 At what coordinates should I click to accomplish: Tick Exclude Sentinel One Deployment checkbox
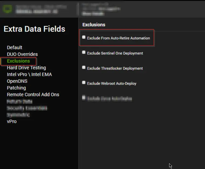click(x=84, y=52)
